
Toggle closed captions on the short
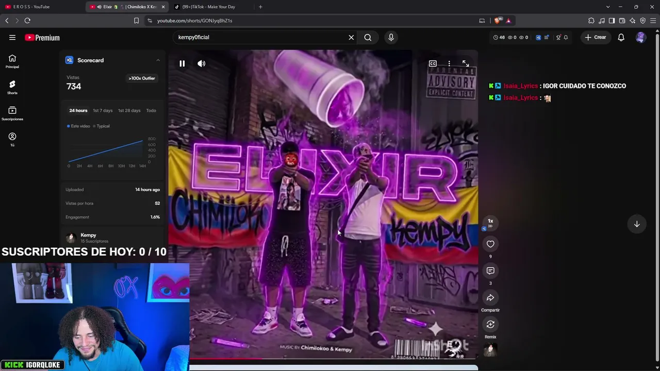click(433, 63)
